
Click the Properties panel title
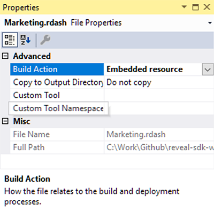[21, 7]
